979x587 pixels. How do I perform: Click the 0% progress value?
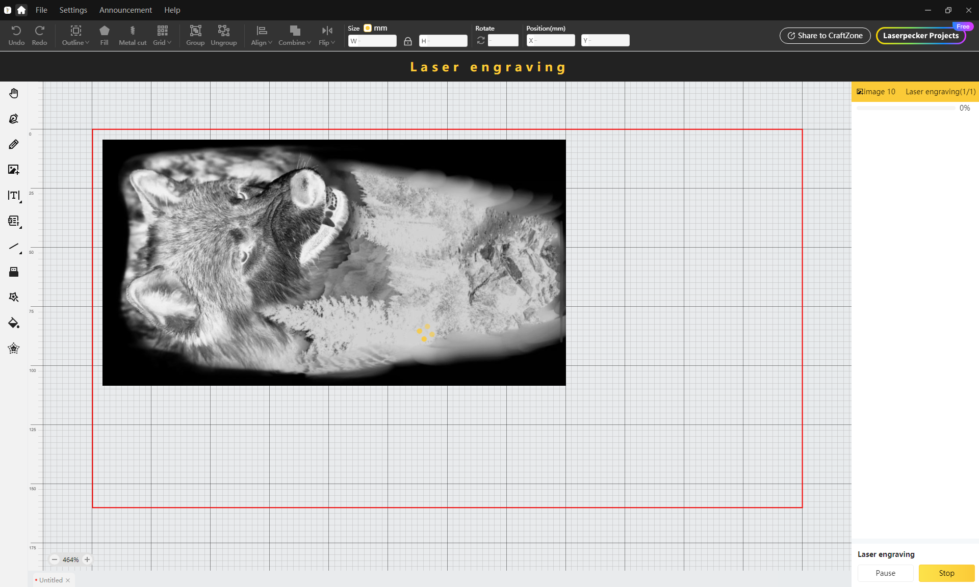965,108
